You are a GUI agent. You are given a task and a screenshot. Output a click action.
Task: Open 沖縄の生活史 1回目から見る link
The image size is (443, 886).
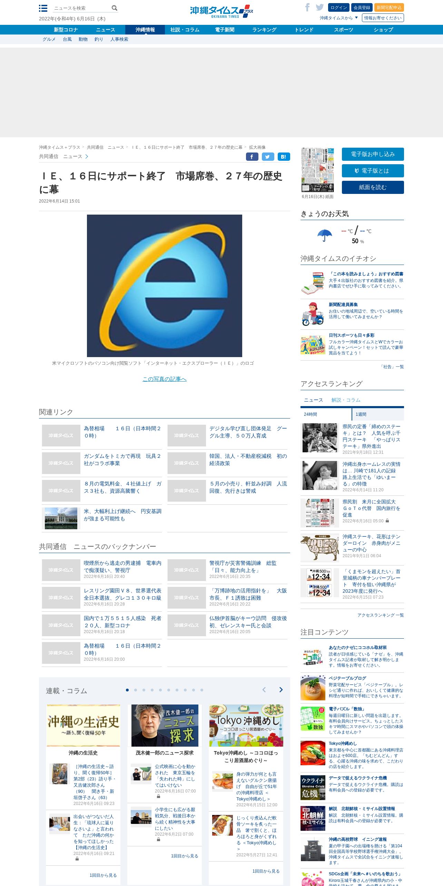(x=103, y=875)
